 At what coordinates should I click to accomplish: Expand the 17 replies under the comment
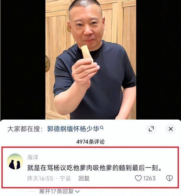click(59, 191)
